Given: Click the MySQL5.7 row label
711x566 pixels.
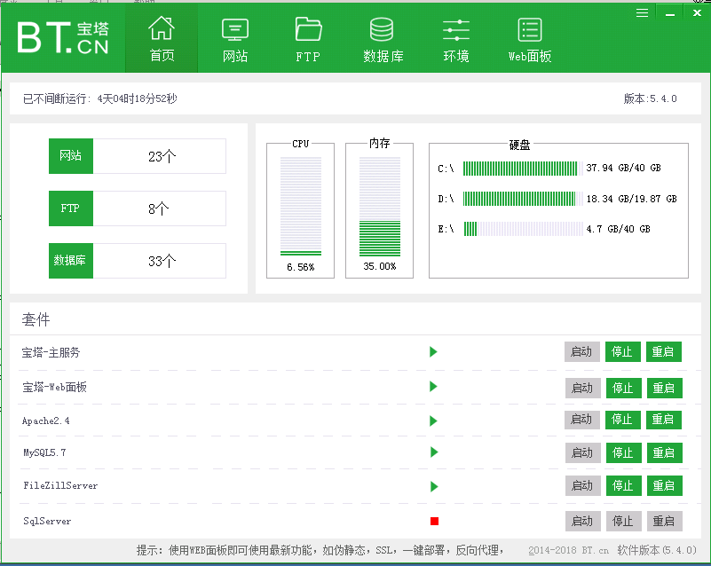Looking at the screenshot, I should [x=44, y=452].
